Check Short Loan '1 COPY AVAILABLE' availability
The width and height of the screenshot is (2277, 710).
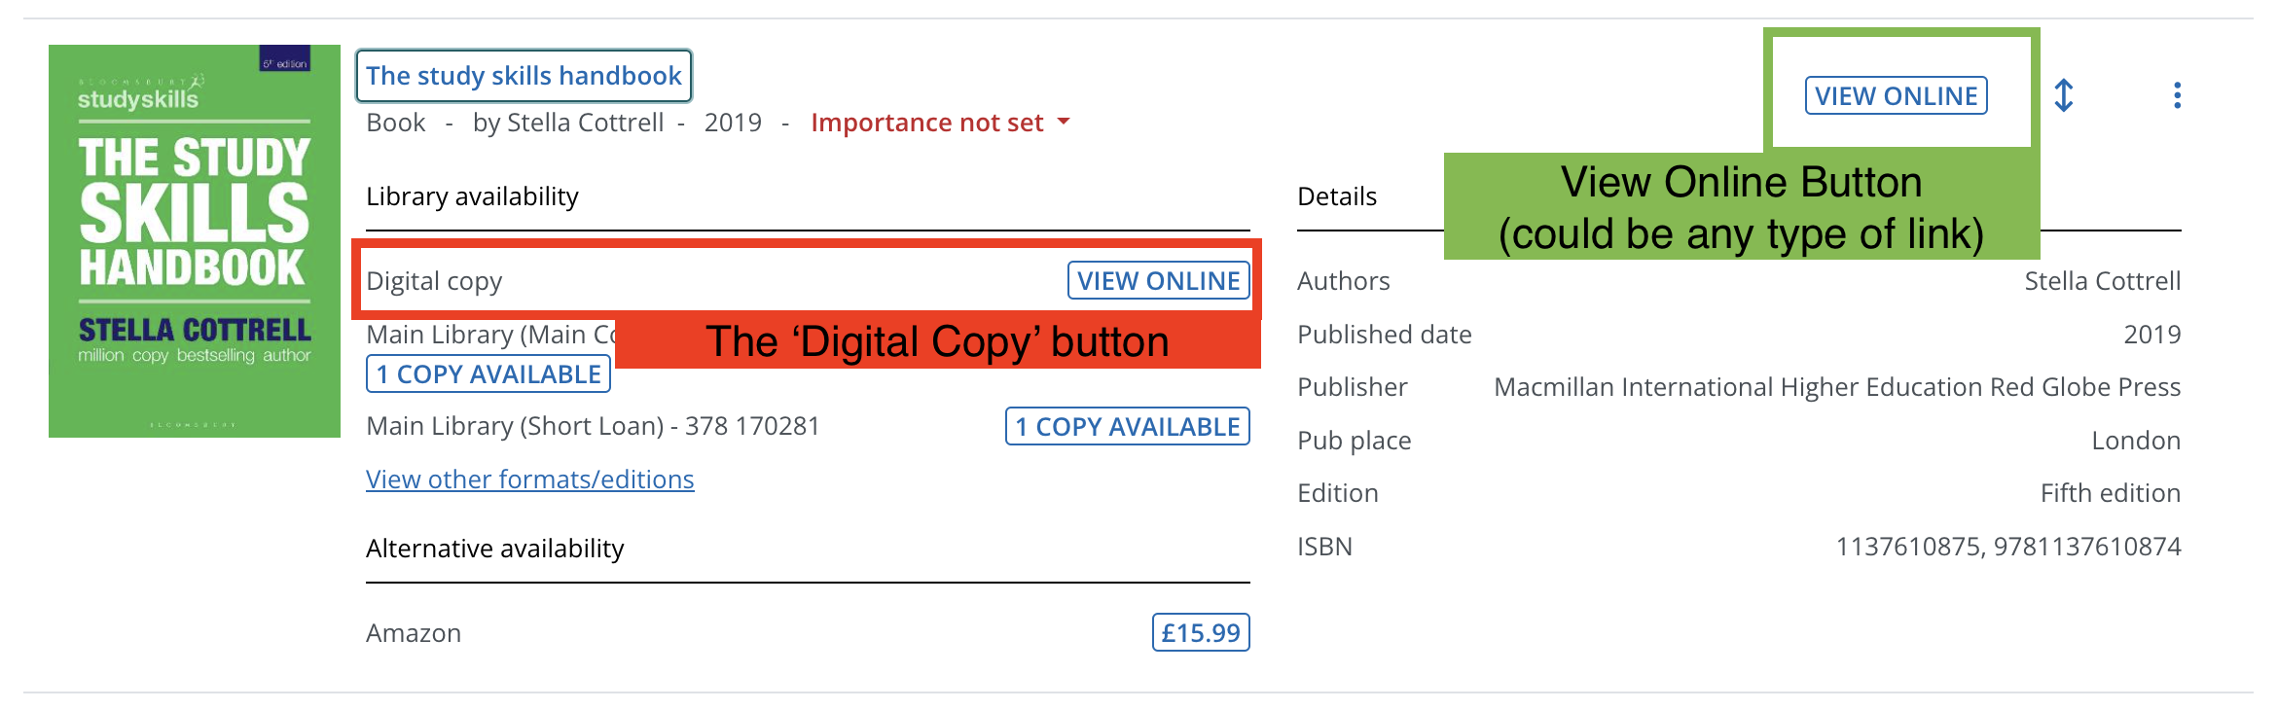(x=1127, y=426)
